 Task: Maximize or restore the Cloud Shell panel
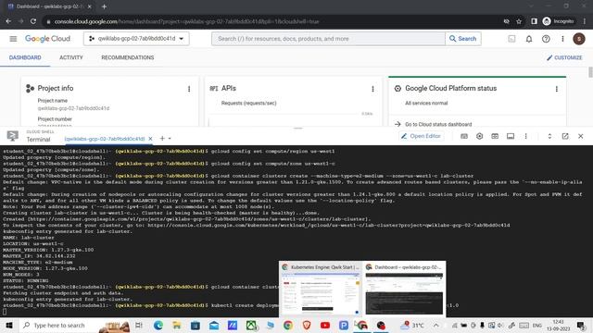(x=549, y=136)
